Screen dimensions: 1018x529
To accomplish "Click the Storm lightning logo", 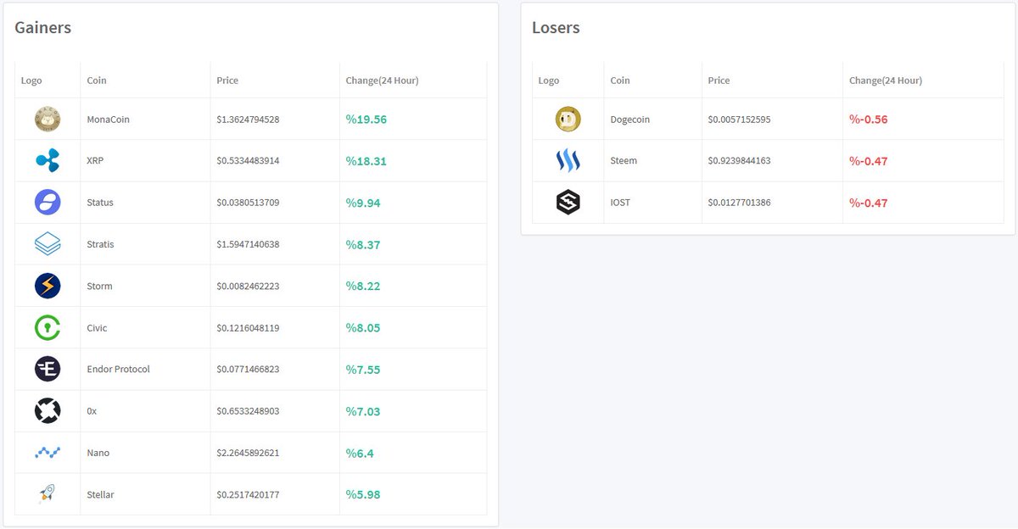I will [x=47, y=285].
